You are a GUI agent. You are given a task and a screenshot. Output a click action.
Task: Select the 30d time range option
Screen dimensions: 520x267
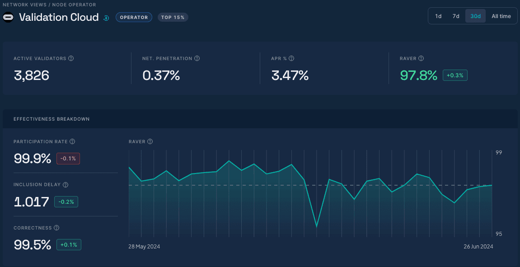(475, 16)
